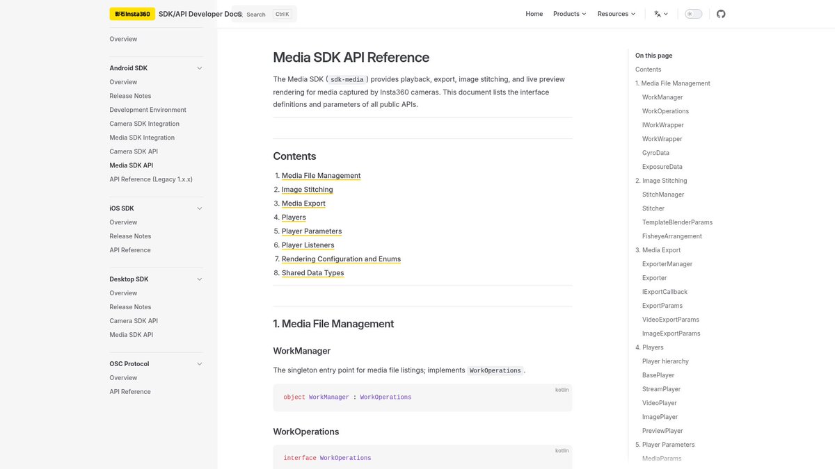Open Camera SDK API under Android SDK
Image resolution: width=835 pixels, height=469 pixels.
134,151
